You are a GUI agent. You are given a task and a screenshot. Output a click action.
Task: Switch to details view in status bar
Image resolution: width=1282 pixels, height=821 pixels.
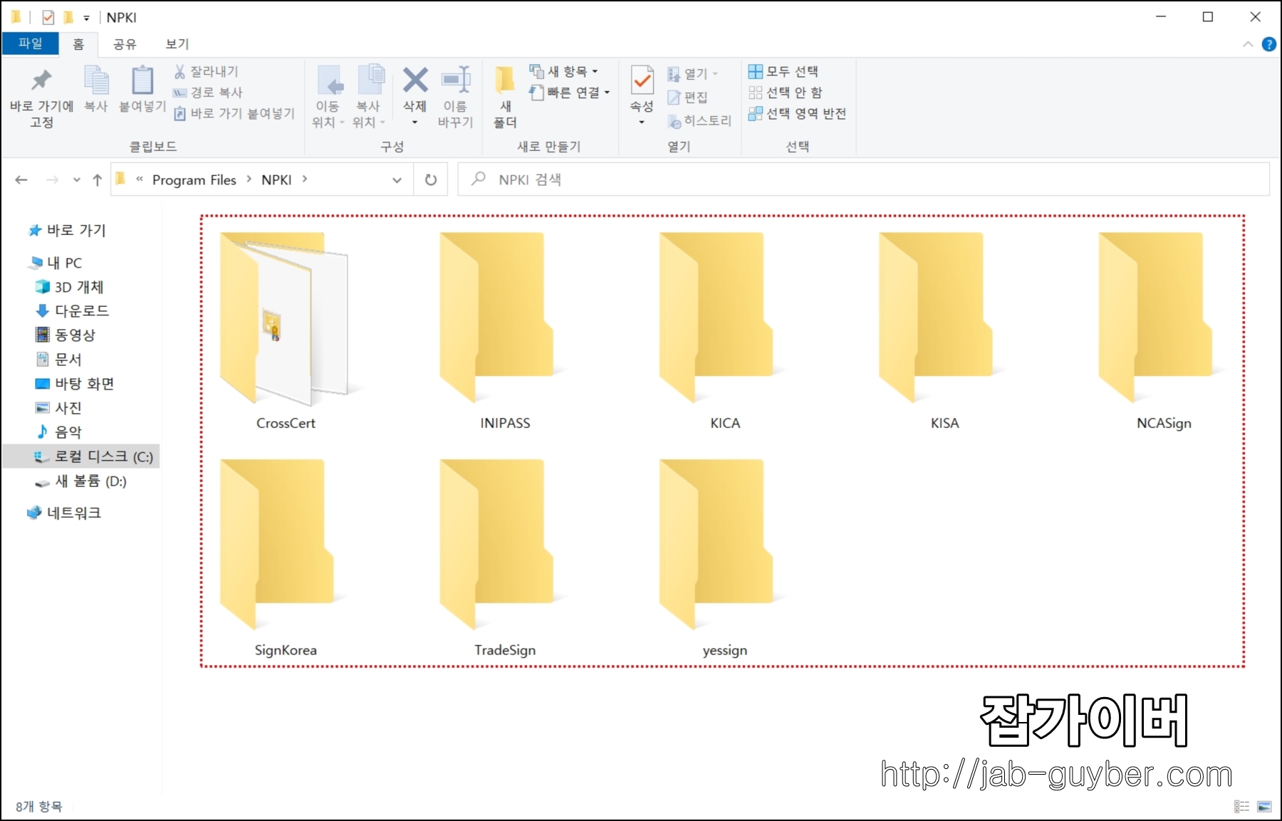pos(1240,806)
